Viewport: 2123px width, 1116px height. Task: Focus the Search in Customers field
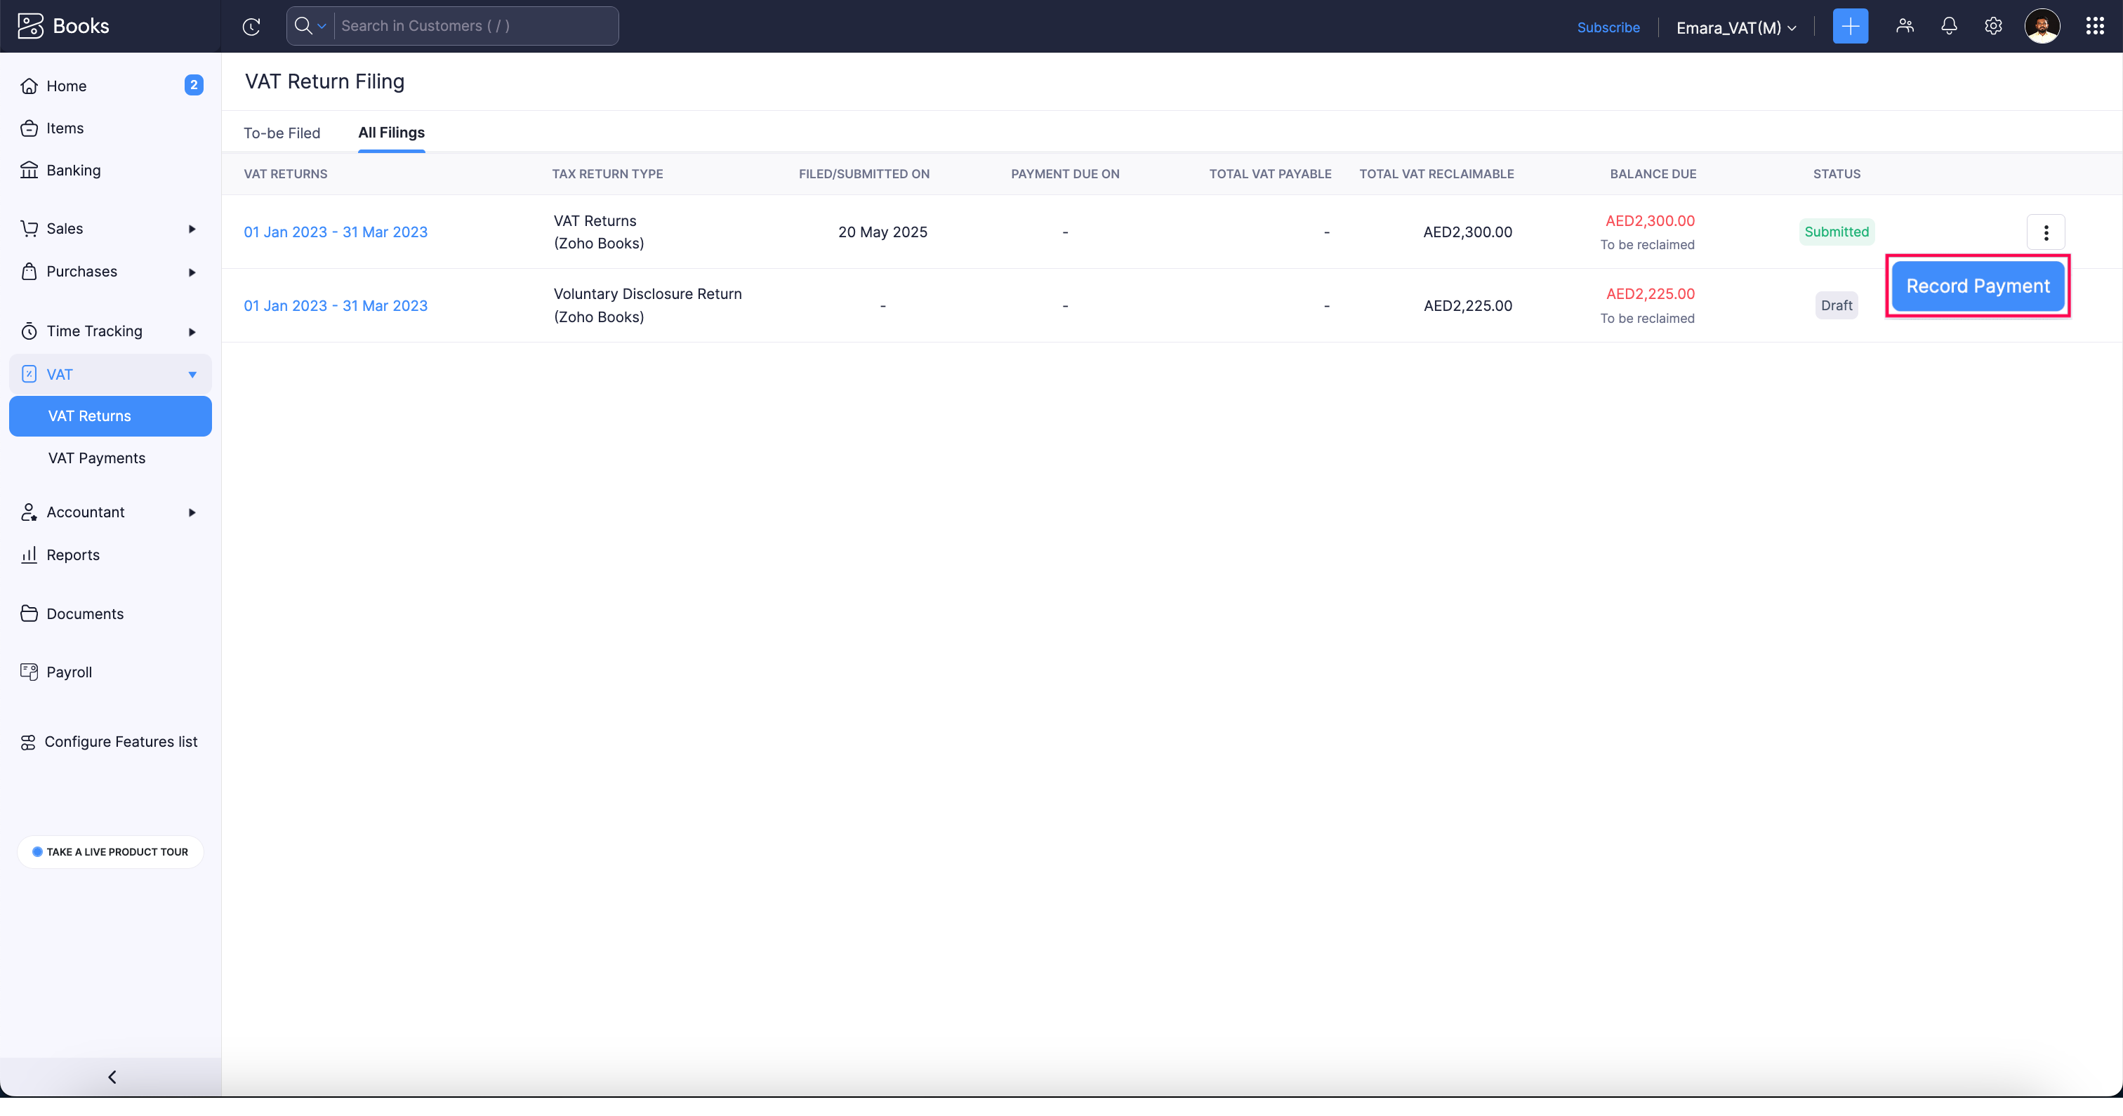(x=477, y=25)
